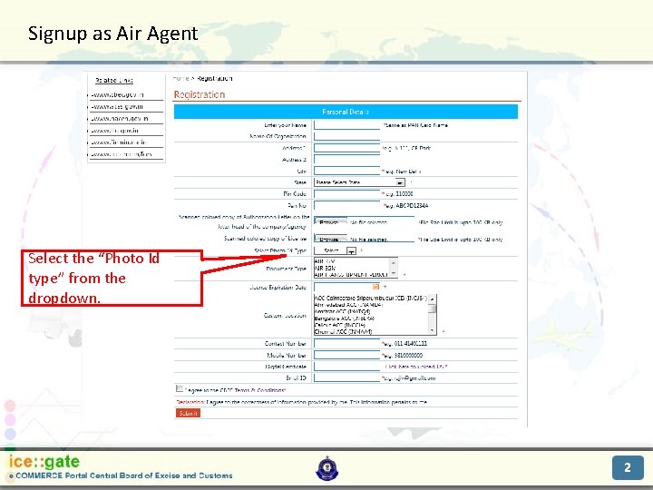Open the www.cbec.gov.in related link
Screen dimensions: 653x490
pos(118,94)
